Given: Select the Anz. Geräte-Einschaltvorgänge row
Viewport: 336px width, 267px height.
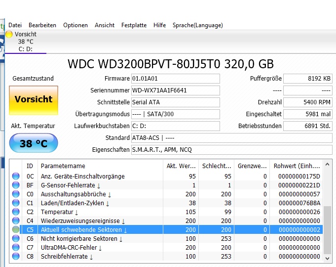Looking at the screenshot, I should click(166, 177).
